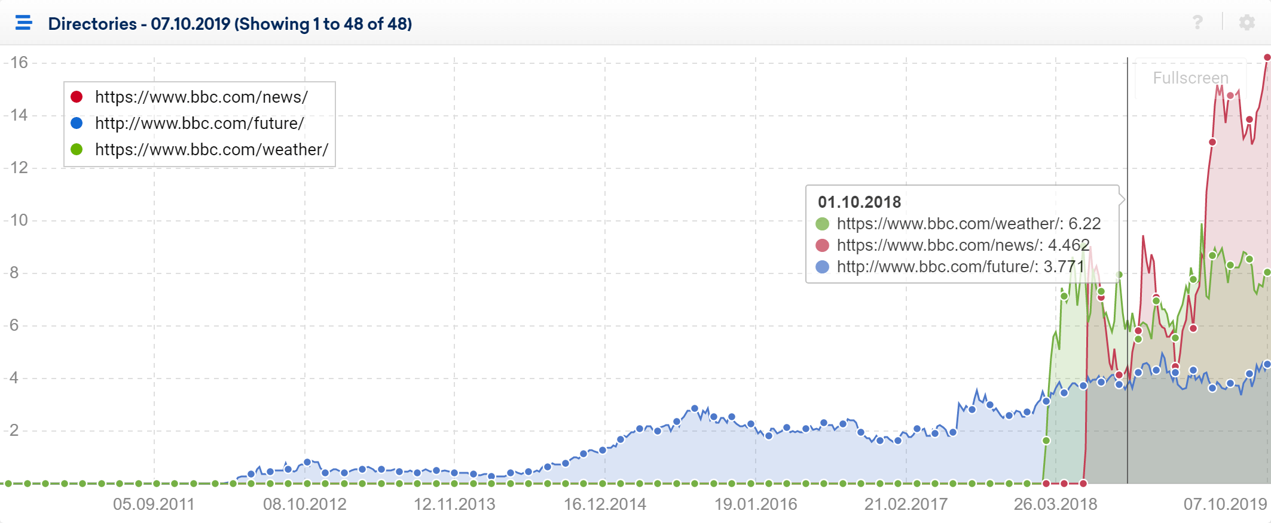Open the help question mark icon

pyautogui.click(x=1197, y=23)
